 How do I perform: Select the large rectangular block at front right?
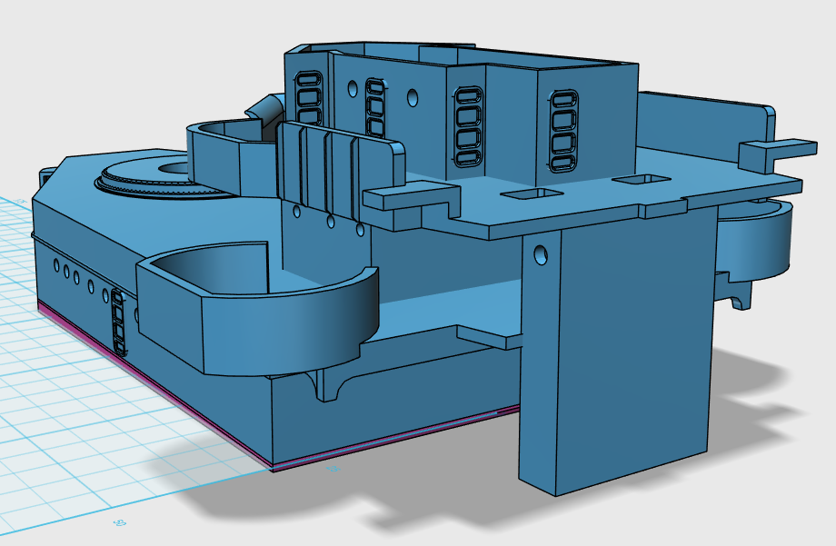619,352
